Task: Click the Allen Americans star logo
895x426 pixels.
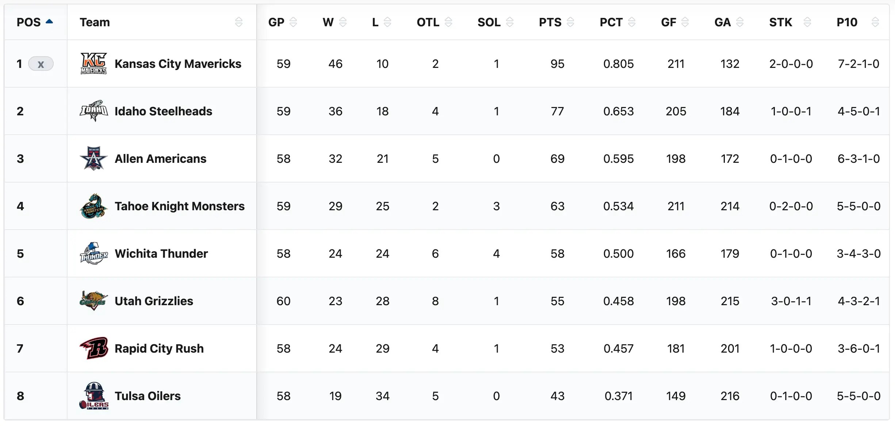Action: pos(93,158)
